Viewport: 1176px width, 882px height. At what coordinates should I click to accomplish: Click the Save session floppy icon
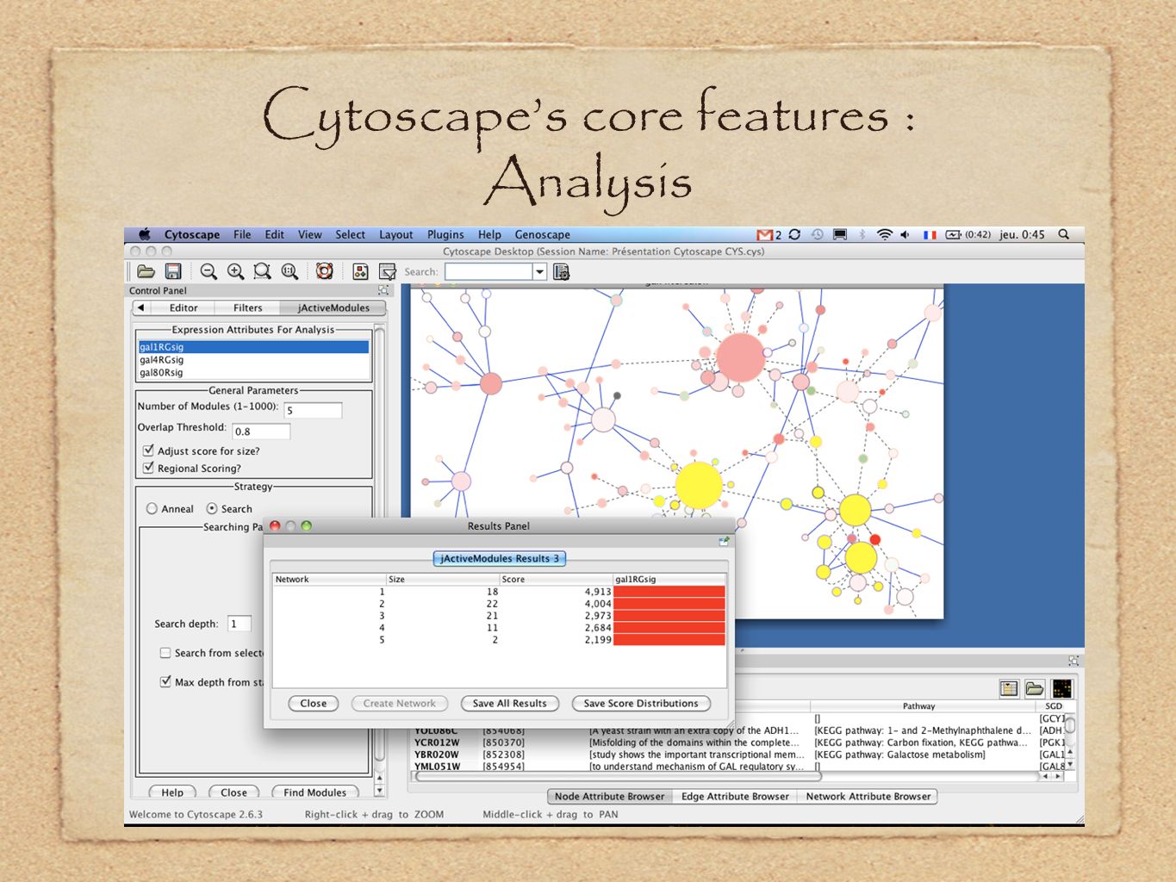tap(173, 271)
